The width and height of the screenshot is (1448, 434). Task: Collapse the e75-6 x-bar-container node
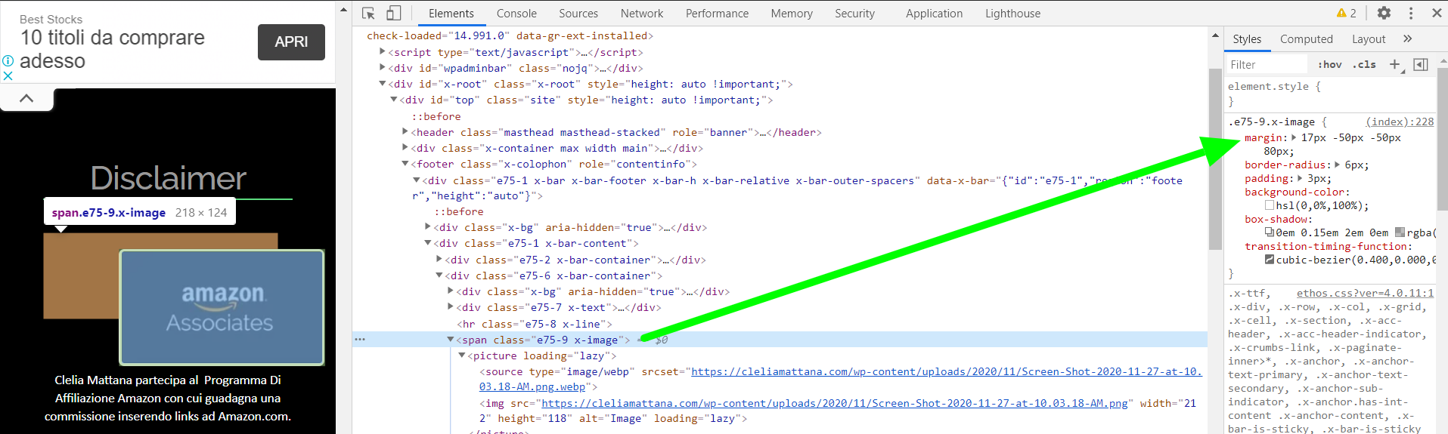point(439,275)
